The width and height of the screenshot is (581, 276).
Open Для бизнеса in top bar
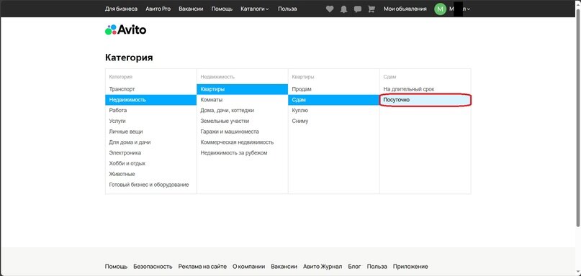(x=121, y=9)
